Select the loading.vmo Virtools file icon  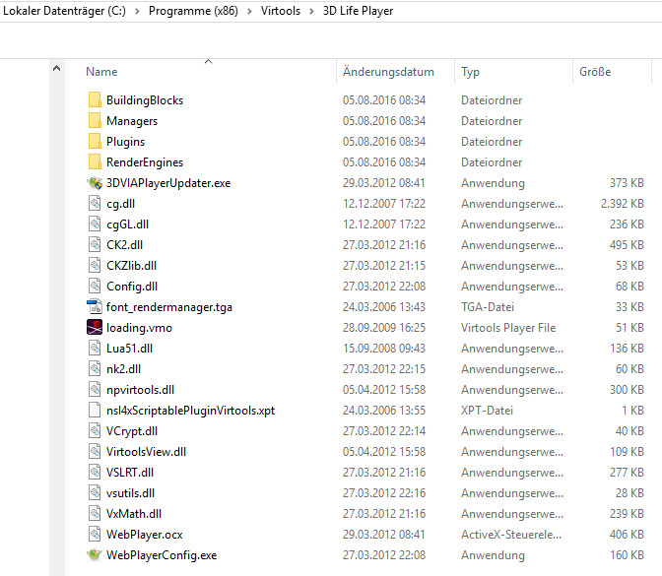(x=95, y=328)
